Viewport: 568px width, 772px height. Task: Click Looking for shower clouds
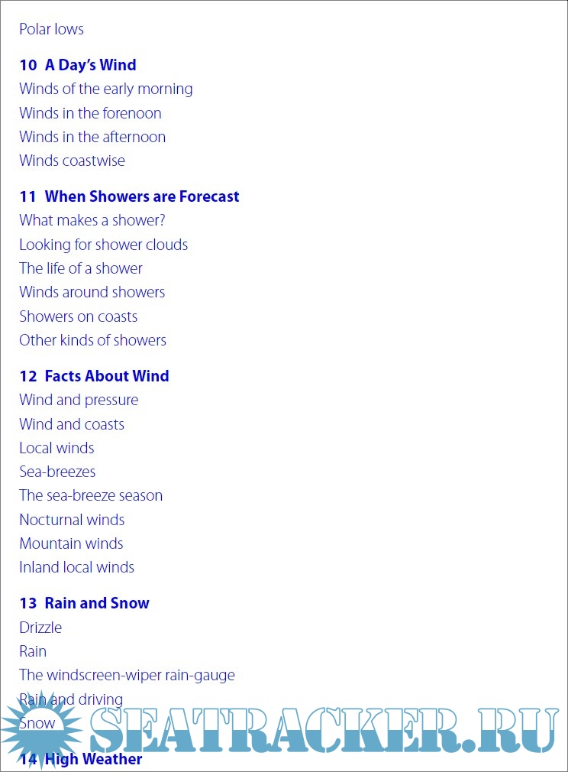pyautogui.click(x=103, y=245)
